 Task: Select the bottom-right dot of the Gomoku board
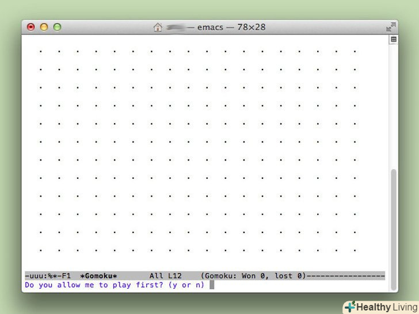click(x=355, y=251)
